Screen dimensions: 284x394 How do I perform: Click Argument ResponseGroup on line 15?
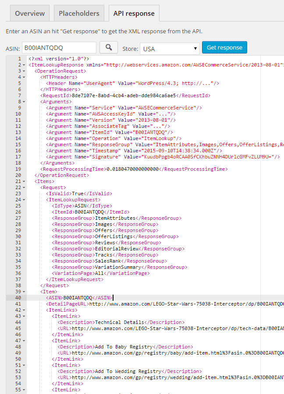165,144
